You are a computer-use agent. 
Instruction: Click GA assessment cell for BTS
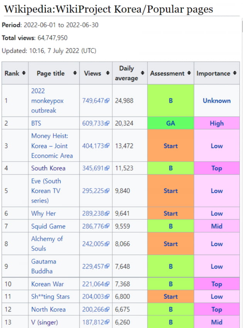[170, 123]
